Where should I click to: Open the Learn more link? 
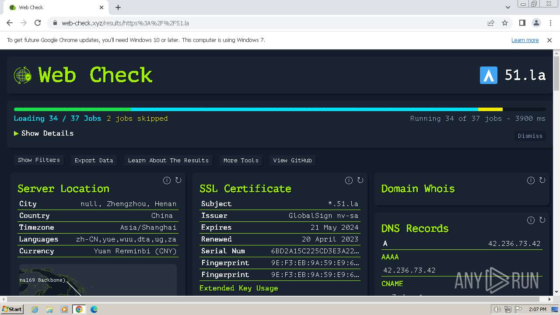pos(525,40)
